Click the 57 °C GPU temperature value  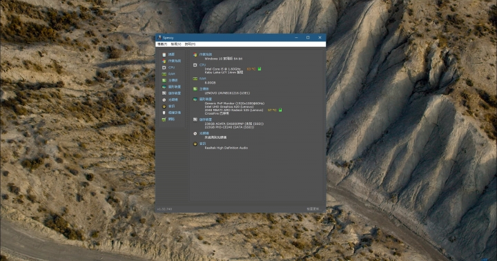point(272,110)
